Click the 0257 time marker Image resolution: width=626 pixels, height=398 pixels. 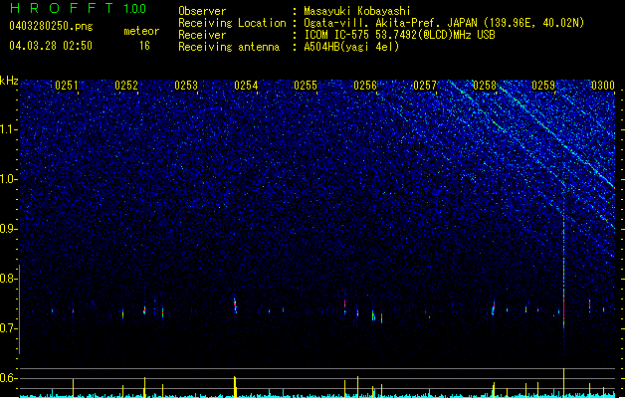[425, 86]
